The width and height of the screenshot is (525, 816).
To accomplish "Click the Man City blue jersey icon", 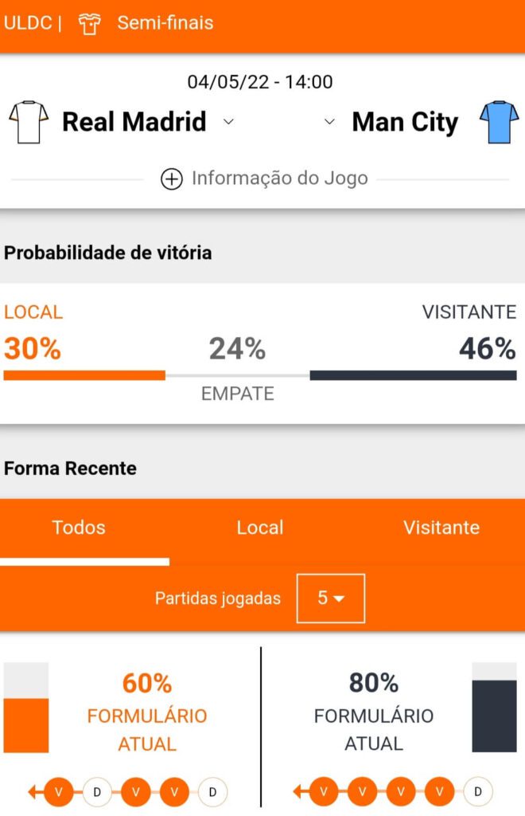I will click(x=498, y=122).
